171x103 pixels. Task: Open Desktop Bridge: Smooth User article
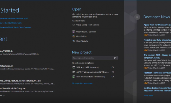tap(157, 89)
